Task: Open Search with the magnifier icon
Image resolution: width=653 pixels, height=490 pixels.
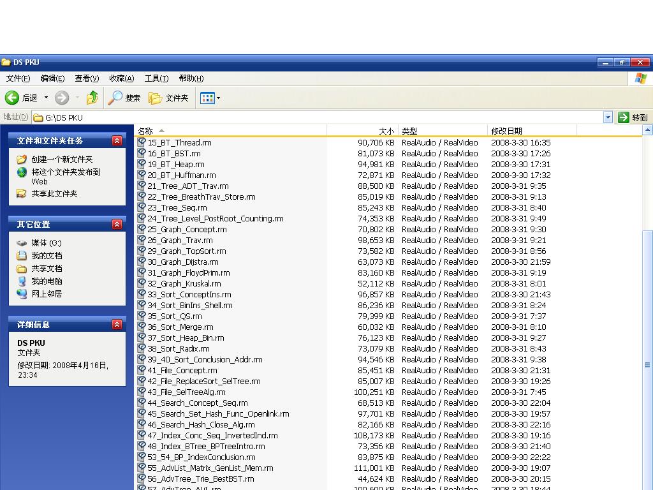Action: (x=115, y=98)
